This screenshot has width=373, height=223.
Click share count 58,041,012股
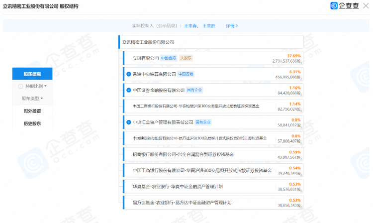[289, 125]
